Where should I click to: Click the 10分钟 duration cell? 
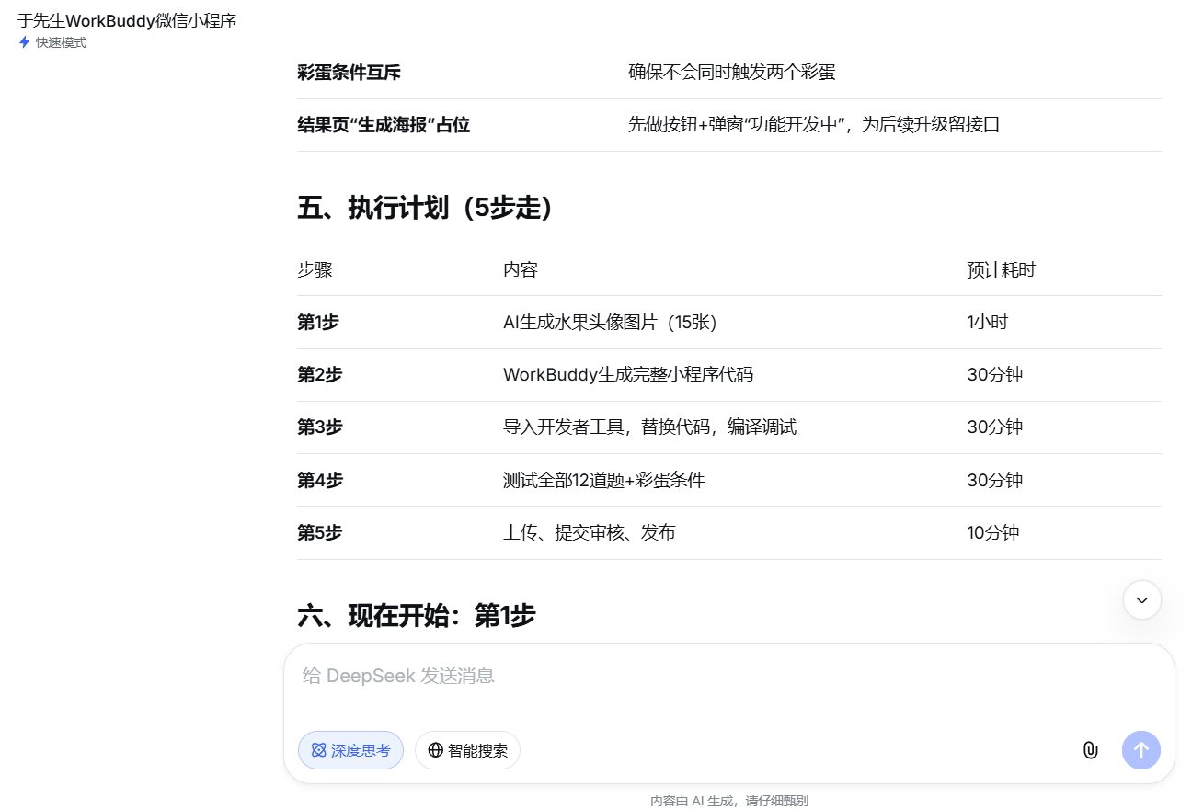[993, 532]
